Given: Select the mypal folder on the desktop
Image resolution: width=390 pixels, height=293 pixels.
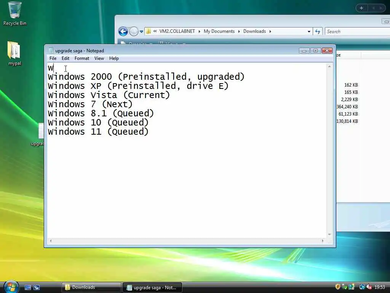Looking at the screenshot, I should coord(14,53).
